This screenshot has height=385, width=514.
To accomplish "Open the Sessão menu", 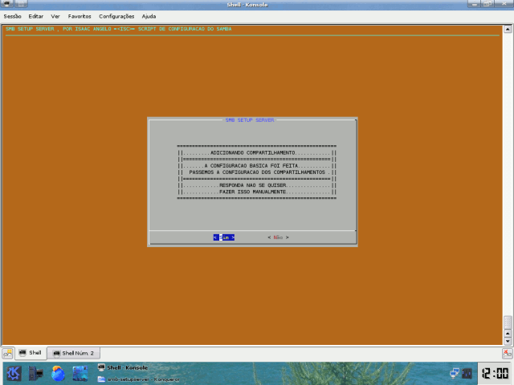I will (x=13, y=16).
